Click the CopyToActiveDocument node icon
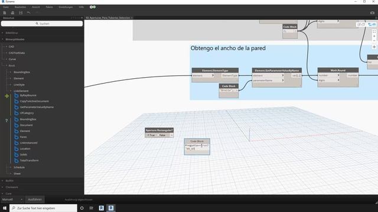 point(17,101)
